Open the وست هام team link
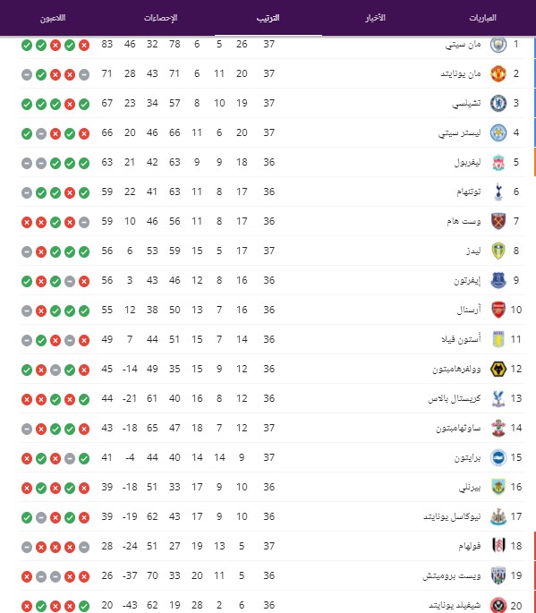Screen dimensions: 536x613 point(464,221)
